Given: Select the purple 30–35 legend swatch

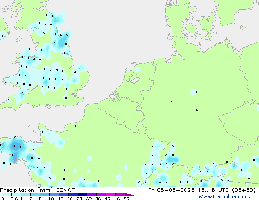Looking at the screenshot, I should 92,195.
